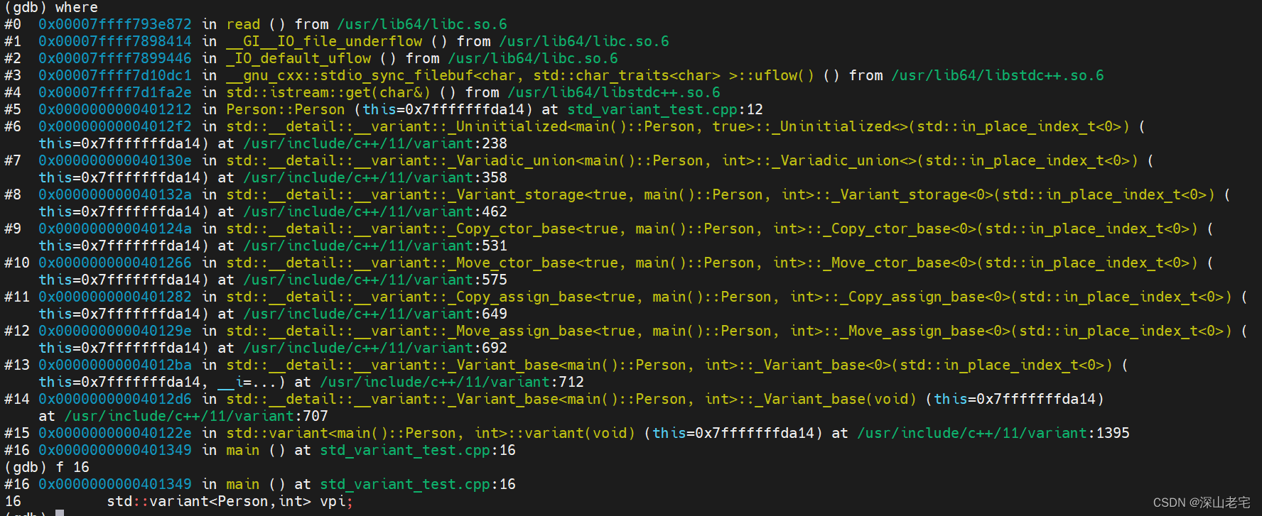
Task: Click address 0x00000000004012d6 in frame #14
Action: [115, 399]
